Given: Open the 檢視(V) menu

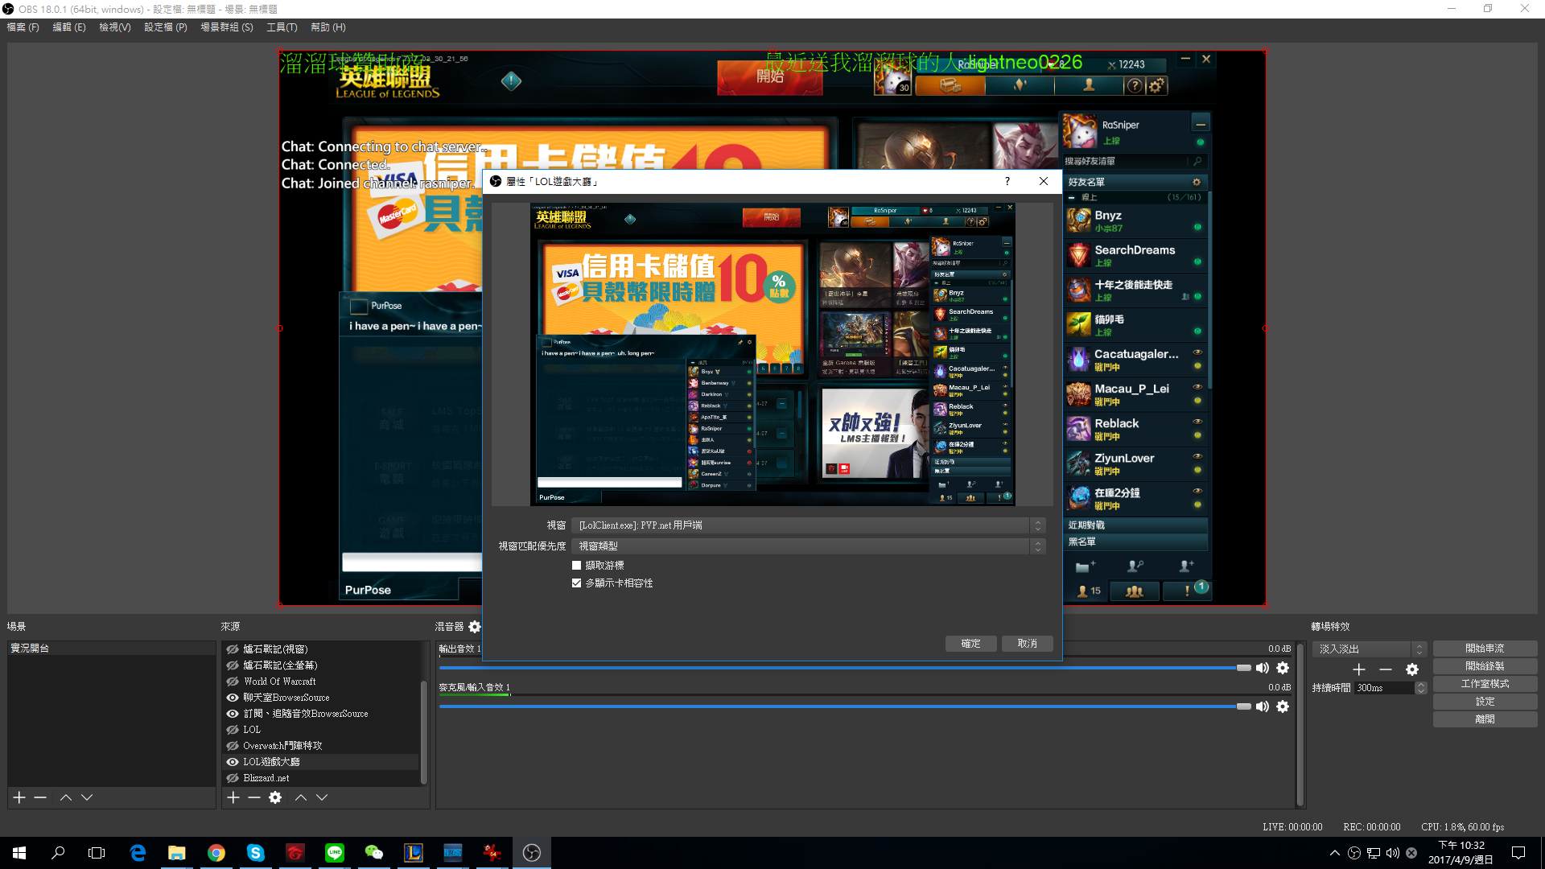Looking at the screenshot, I should [114, 27].
